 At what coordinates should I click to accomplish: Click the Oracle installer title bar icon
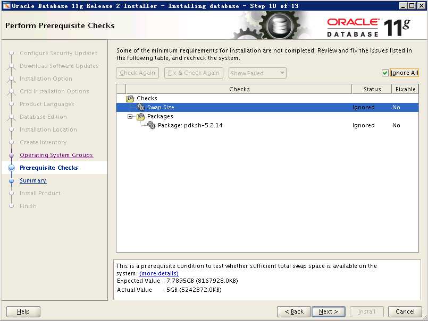(6, 6)
